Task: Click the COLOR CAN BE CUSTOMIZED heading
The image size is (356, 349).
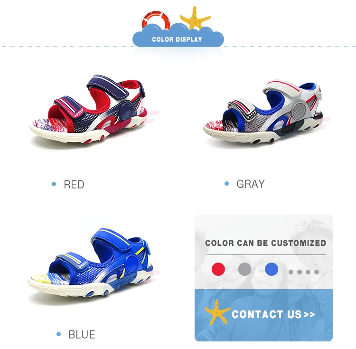Action: point(266,243)
